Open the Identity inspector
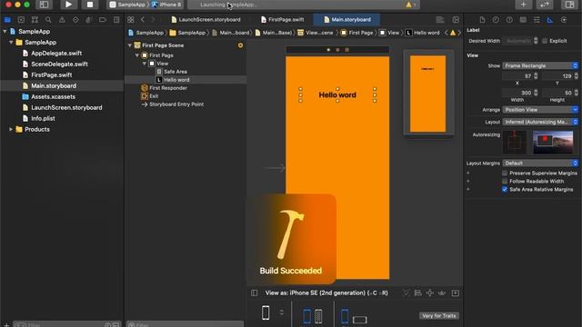582x327 pixels. click(x=523, y=20)
